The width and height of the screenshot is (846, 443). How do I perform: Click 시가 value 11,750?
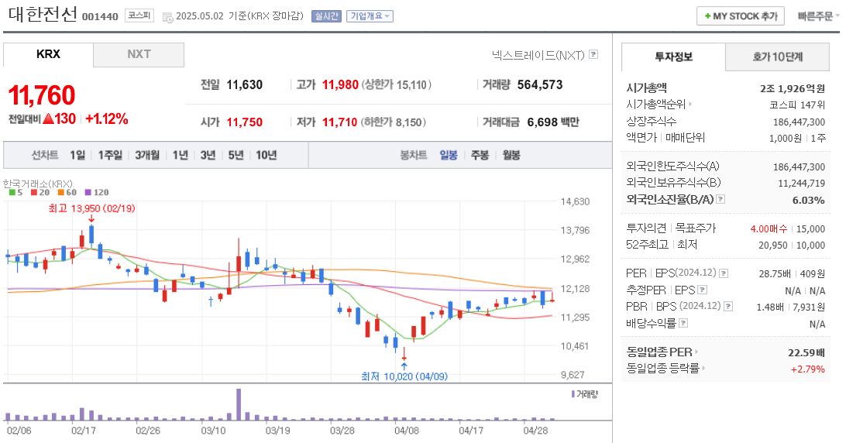pos(244,122)
